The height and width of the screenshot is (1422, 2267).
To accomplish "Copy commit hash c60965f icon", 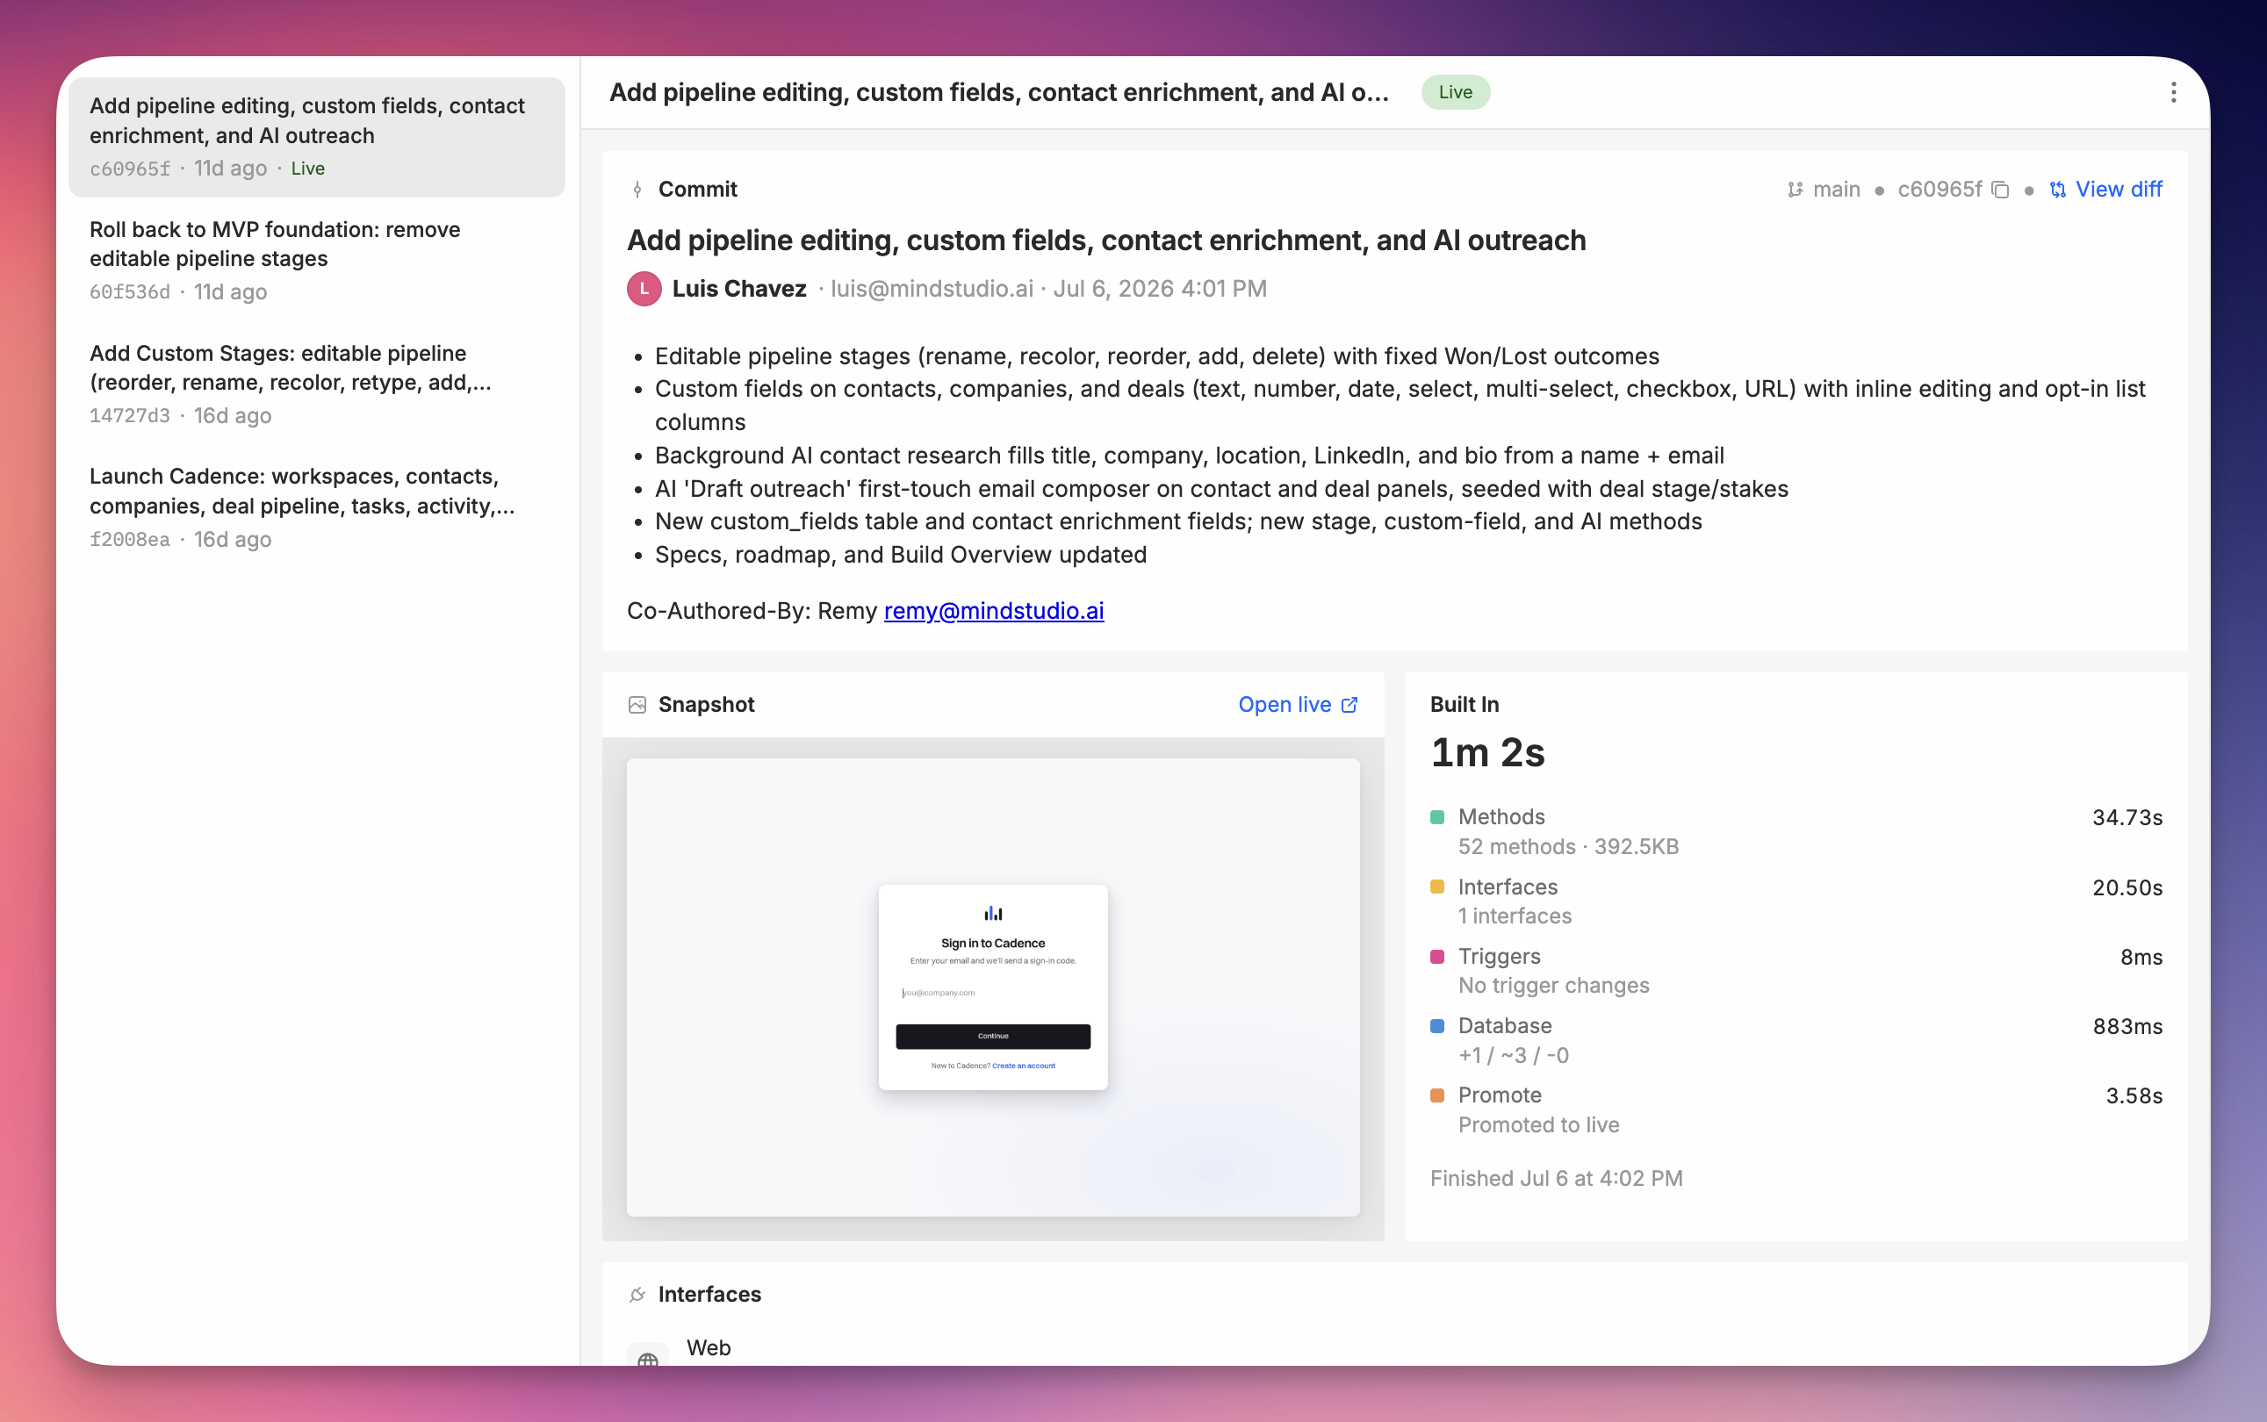I will (x=2001, y=190).
